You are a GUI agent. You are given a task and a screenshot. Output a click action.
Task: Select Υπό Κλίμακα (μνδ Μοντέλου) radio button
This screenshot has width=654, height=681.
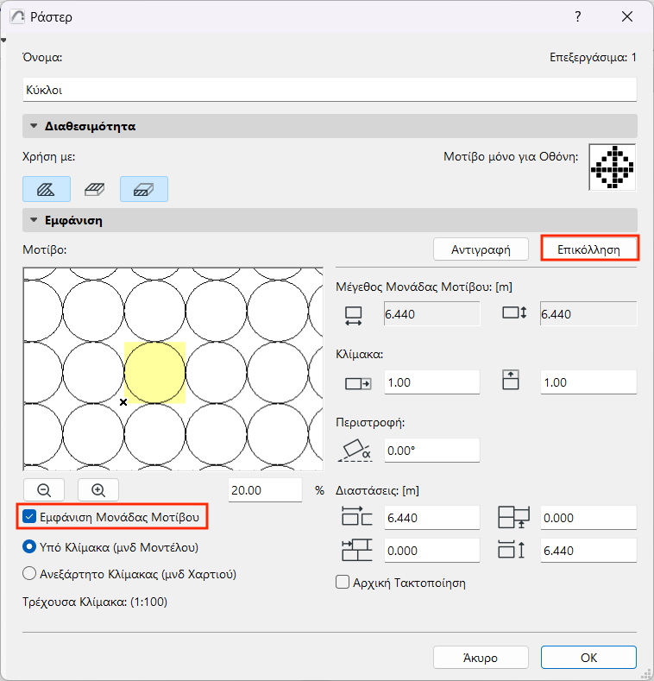pos(29,547)
